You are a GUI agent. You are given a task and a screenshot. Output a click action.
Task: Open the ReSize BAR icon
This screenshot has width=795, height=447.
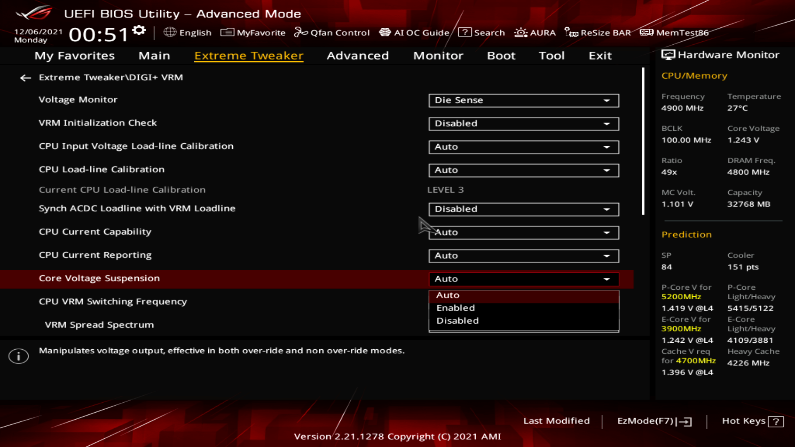(x=571, y=32)
